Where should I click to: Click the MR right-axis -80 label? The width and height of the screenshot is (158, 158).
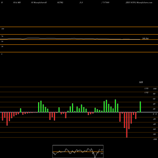point(154,134)
